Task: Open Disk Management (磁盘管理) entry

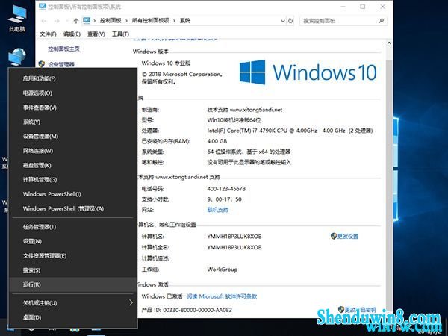Action: point(73,165)
